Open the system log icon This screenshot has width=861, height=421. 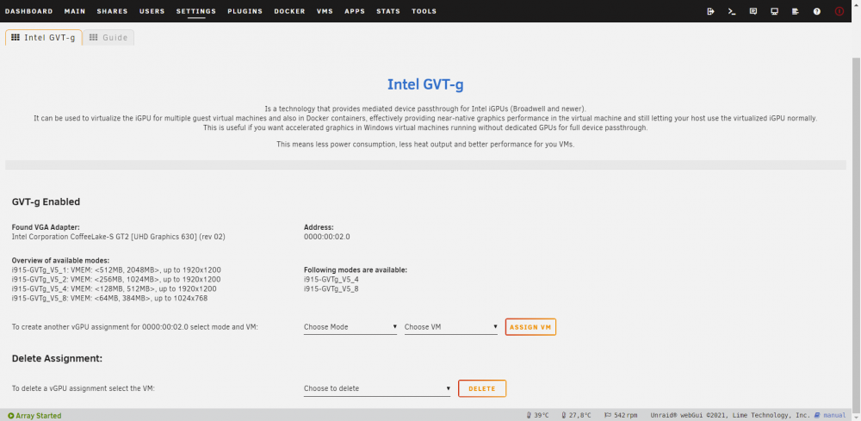coord(795,11)
